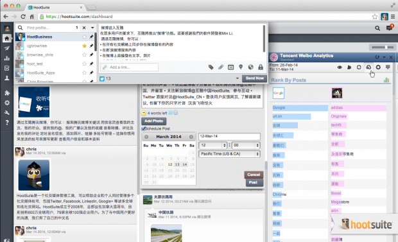Toggle favorite star for brownlee_chris
This screenshot has width=398, height=242.
click(84, 55)
